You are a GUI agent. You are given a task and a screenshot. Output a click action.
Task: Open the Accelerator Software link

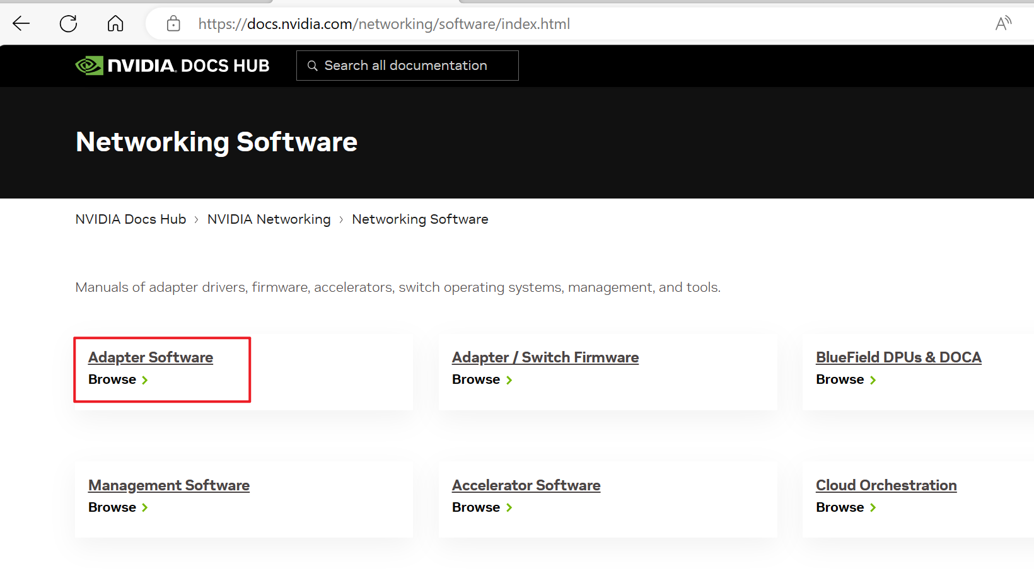(526, 485)
